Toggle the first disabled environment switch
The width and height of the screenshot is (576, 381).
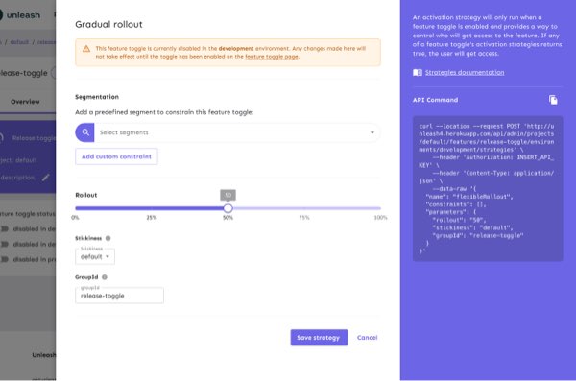(x=5, y=229)
